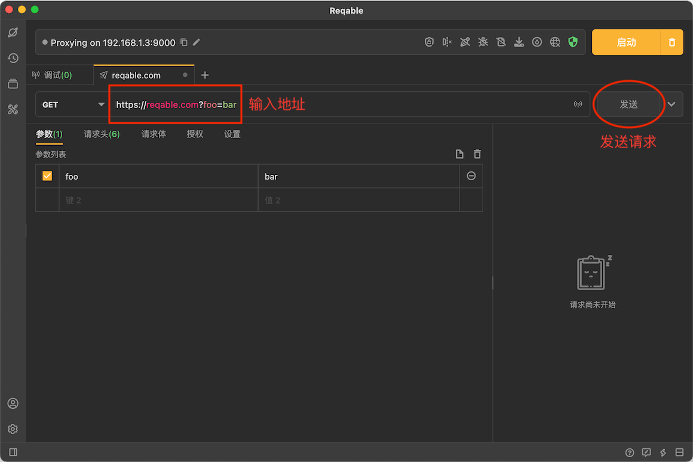
Task: Remove the foo parameter row
Action: pyautogui.click(x=471, y=176)
